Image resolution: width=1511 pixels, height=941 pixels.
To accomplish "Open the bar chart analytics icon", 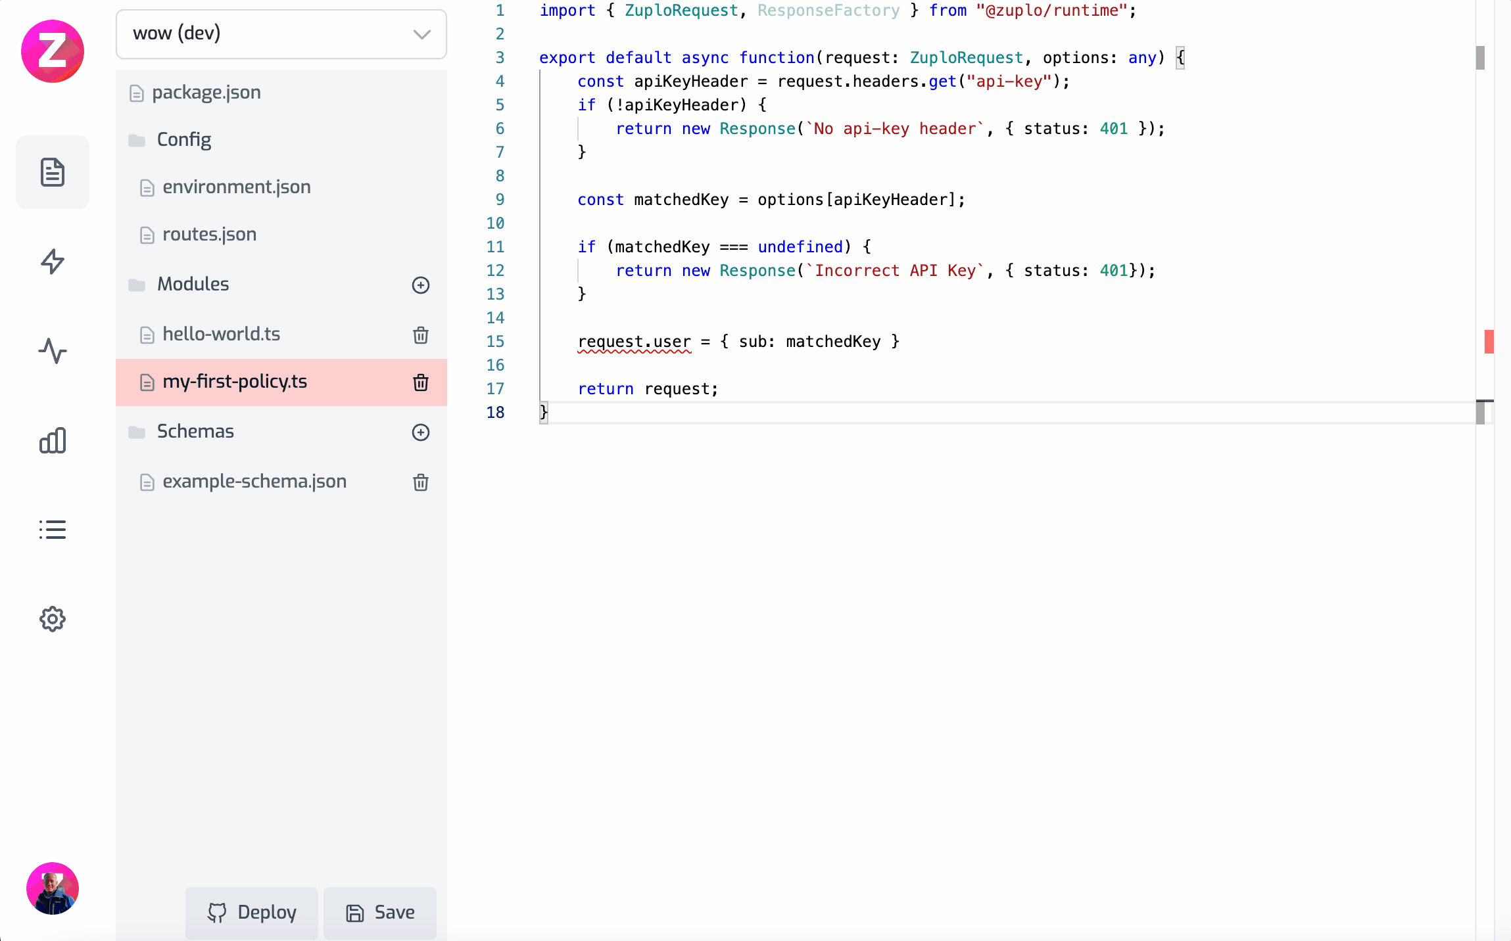I will (x=53, y=440).
